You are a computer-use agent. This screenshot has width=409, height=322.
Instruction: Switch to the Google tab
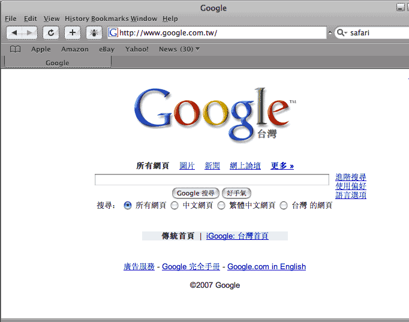[x=58, y=62]
